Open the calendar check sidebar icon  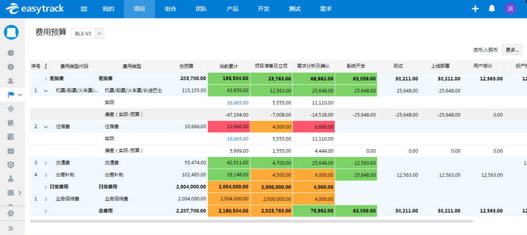tap(11, 151)
